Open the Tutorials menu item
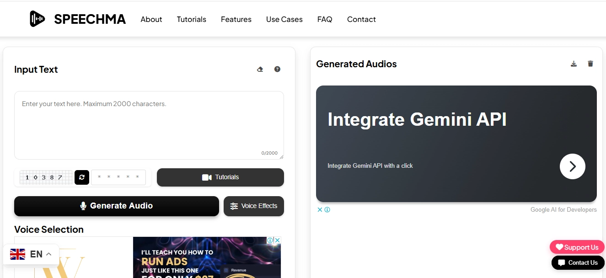Image resolution: width=606 pixels, height=278 pixels. [x=191, y=19]
